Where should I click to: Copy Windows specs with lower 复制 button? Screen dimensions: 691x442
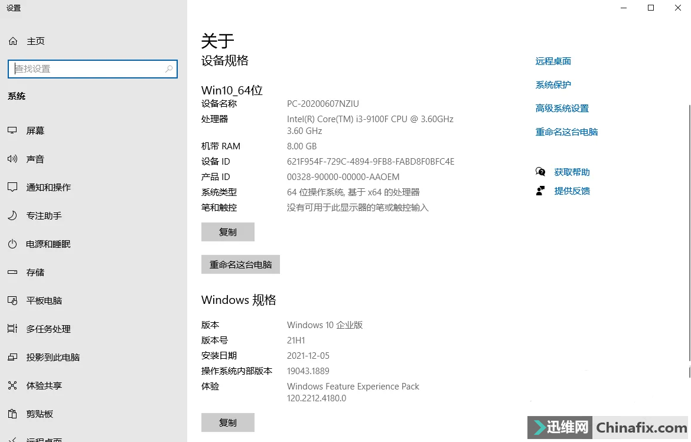tap(228, 423)
